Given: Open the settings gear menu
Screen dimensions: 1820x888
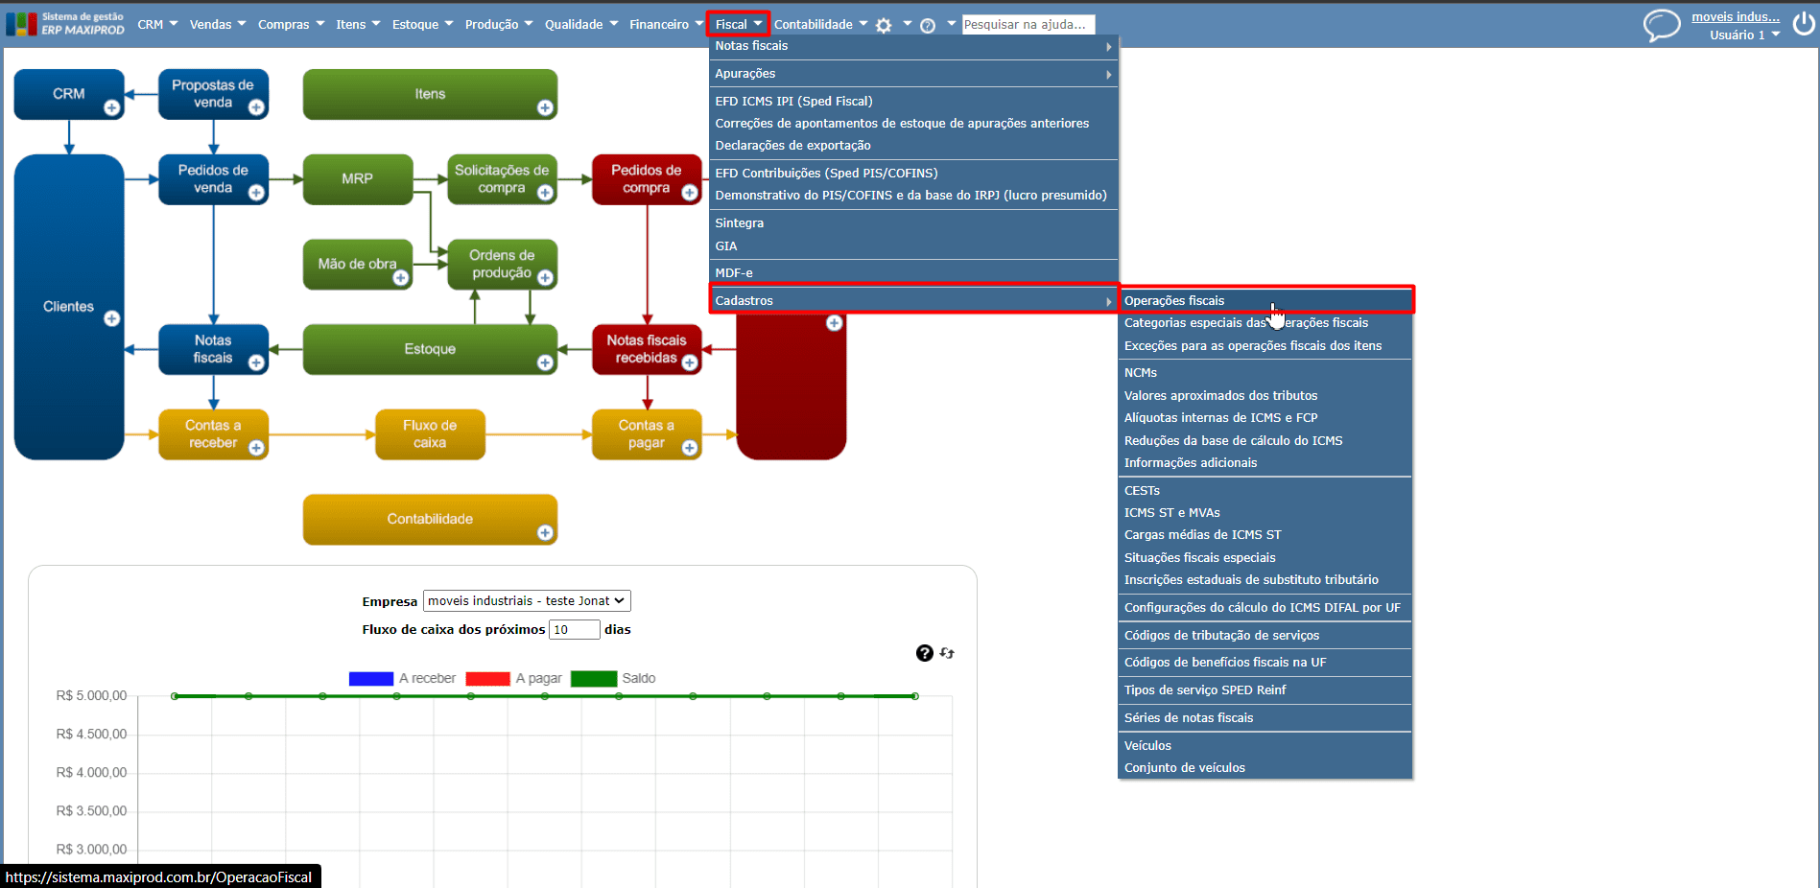Looking at the screenshot, I should [x=884, y=26].
